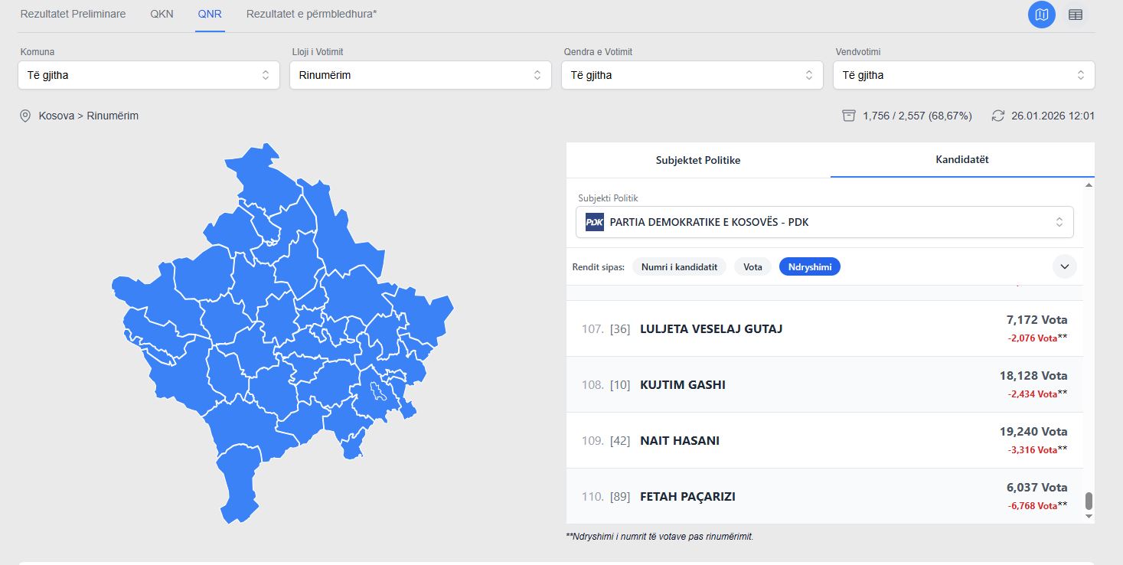The image size is (1123, 565).
Task: Switch to map view icon
Action: pos(1041,15)
